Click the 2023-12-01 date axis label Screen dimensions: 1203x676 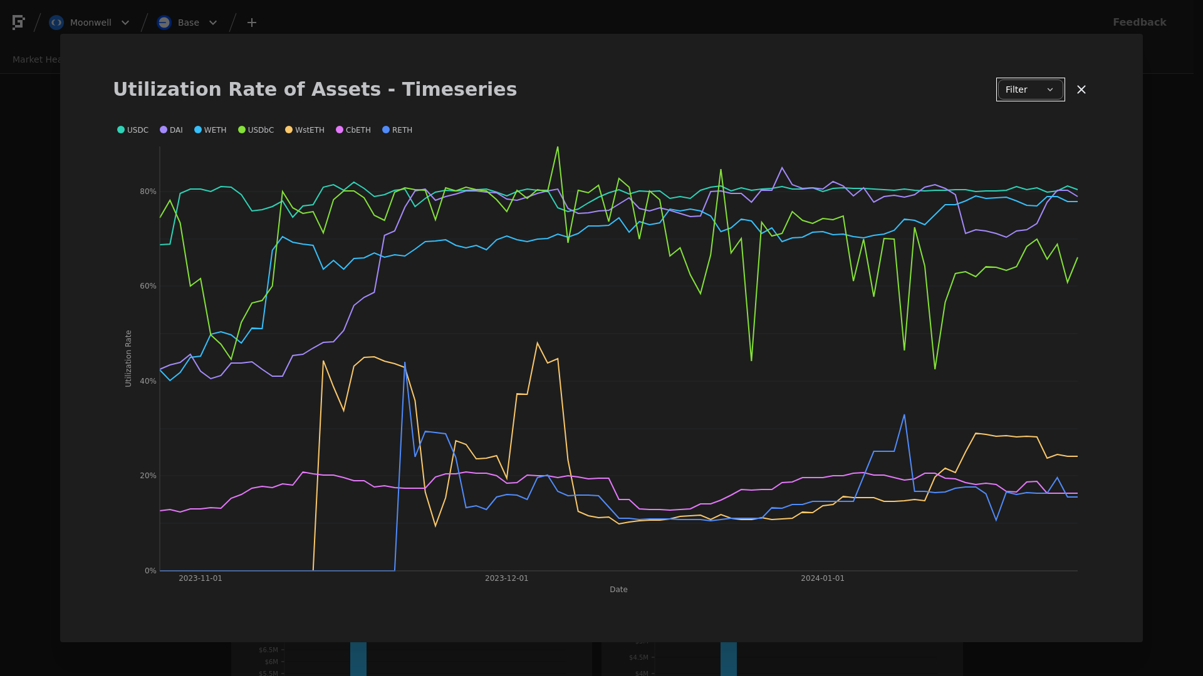click(x=506, y=578)
